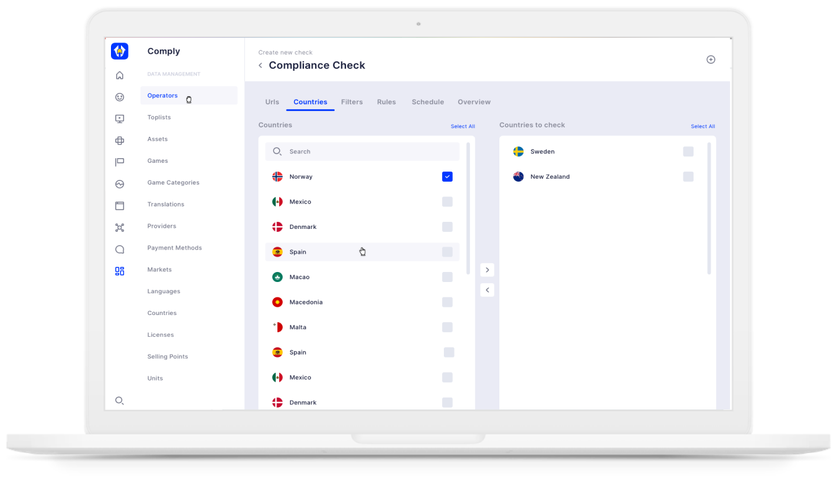Open Toplists in the sidebar menu
The width and height of the screenshot is (837, 482).
(x=159, y=117)
